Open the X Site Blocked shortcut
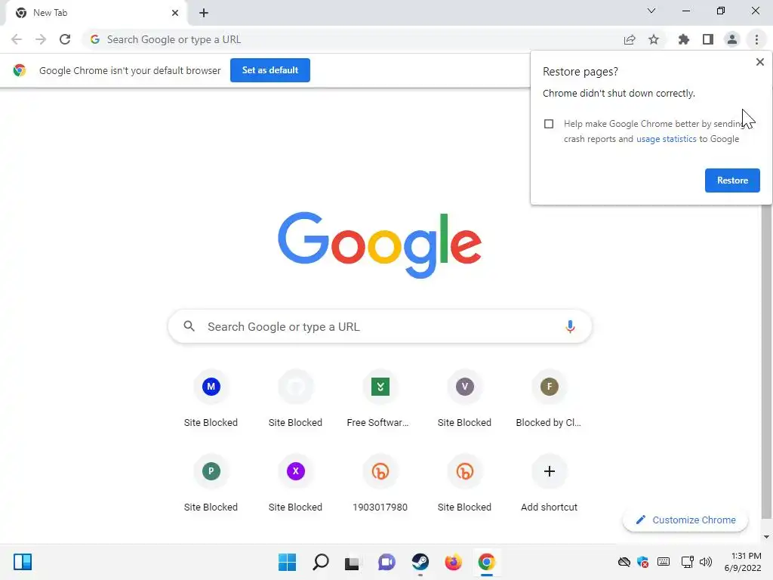773x580 pixels. coord(295,484)
